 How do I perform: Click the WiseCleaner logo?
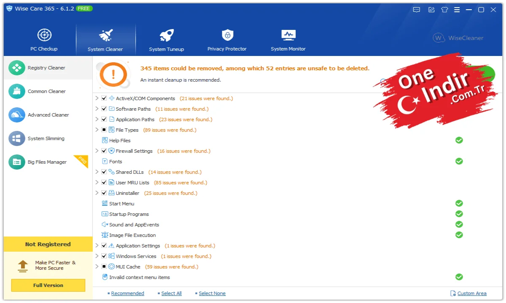coord(458,38)
